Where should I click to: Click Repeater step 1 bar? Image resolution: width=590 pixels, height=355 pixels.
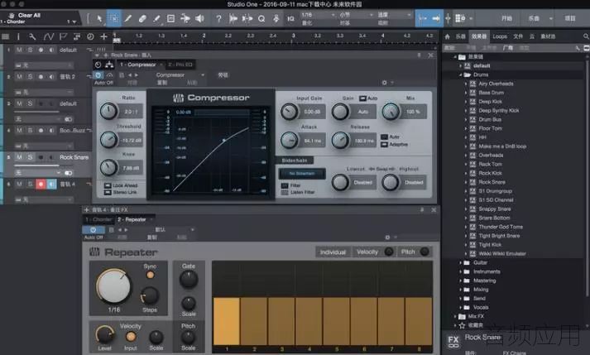coord(227,321)
